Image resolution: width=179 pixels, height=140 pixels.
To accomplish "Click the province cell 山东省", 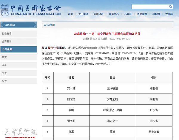I will click(154, 121).
